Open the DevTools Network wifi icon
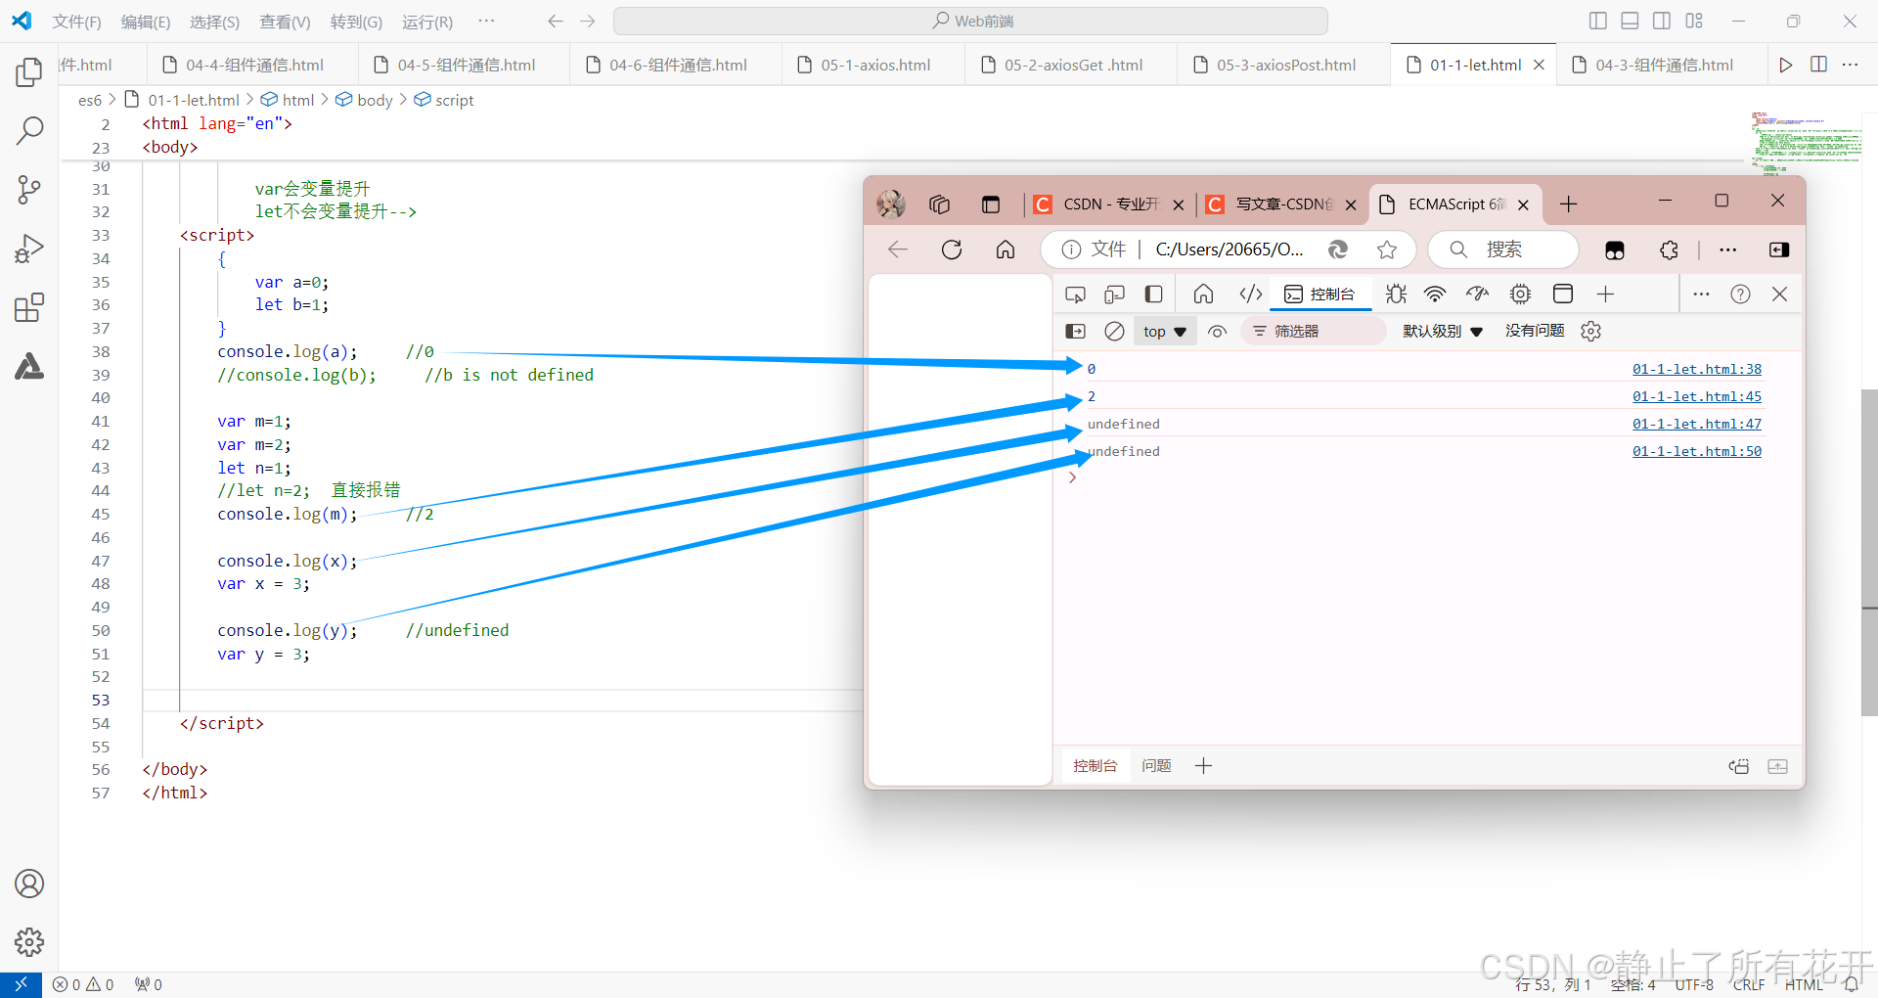Viewport: 1878px width, 998px height. [1435, 295]
